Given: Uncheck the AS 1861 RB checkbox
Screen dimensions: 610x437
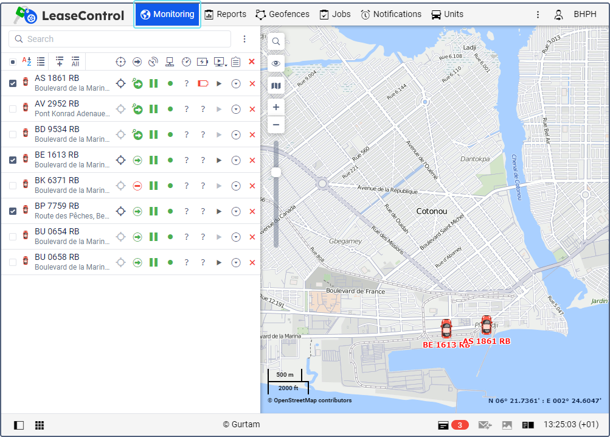Looking at the screenshot, I should click(13, 83).
